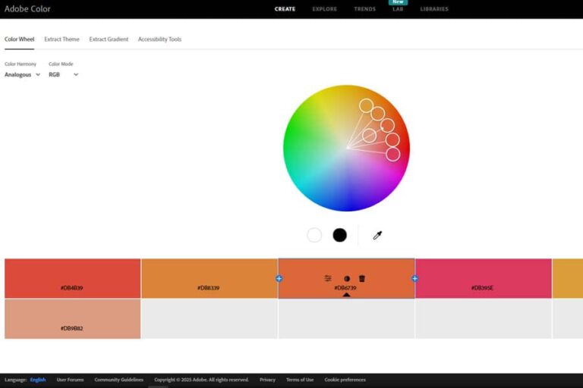
Task: Go to the Explore page
Action: [324, 9]
